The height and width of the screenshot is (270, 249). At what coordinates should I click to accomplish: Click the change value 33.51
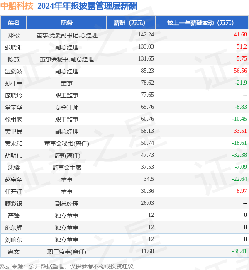tap(240, 131)
